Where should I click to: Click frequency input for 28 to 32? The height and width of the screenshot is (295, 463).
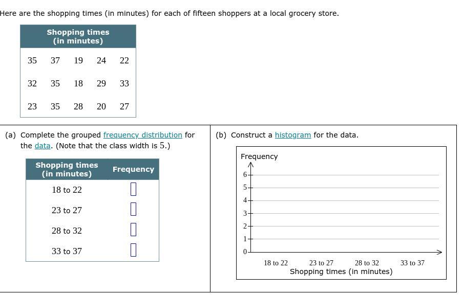click(133, 230)
